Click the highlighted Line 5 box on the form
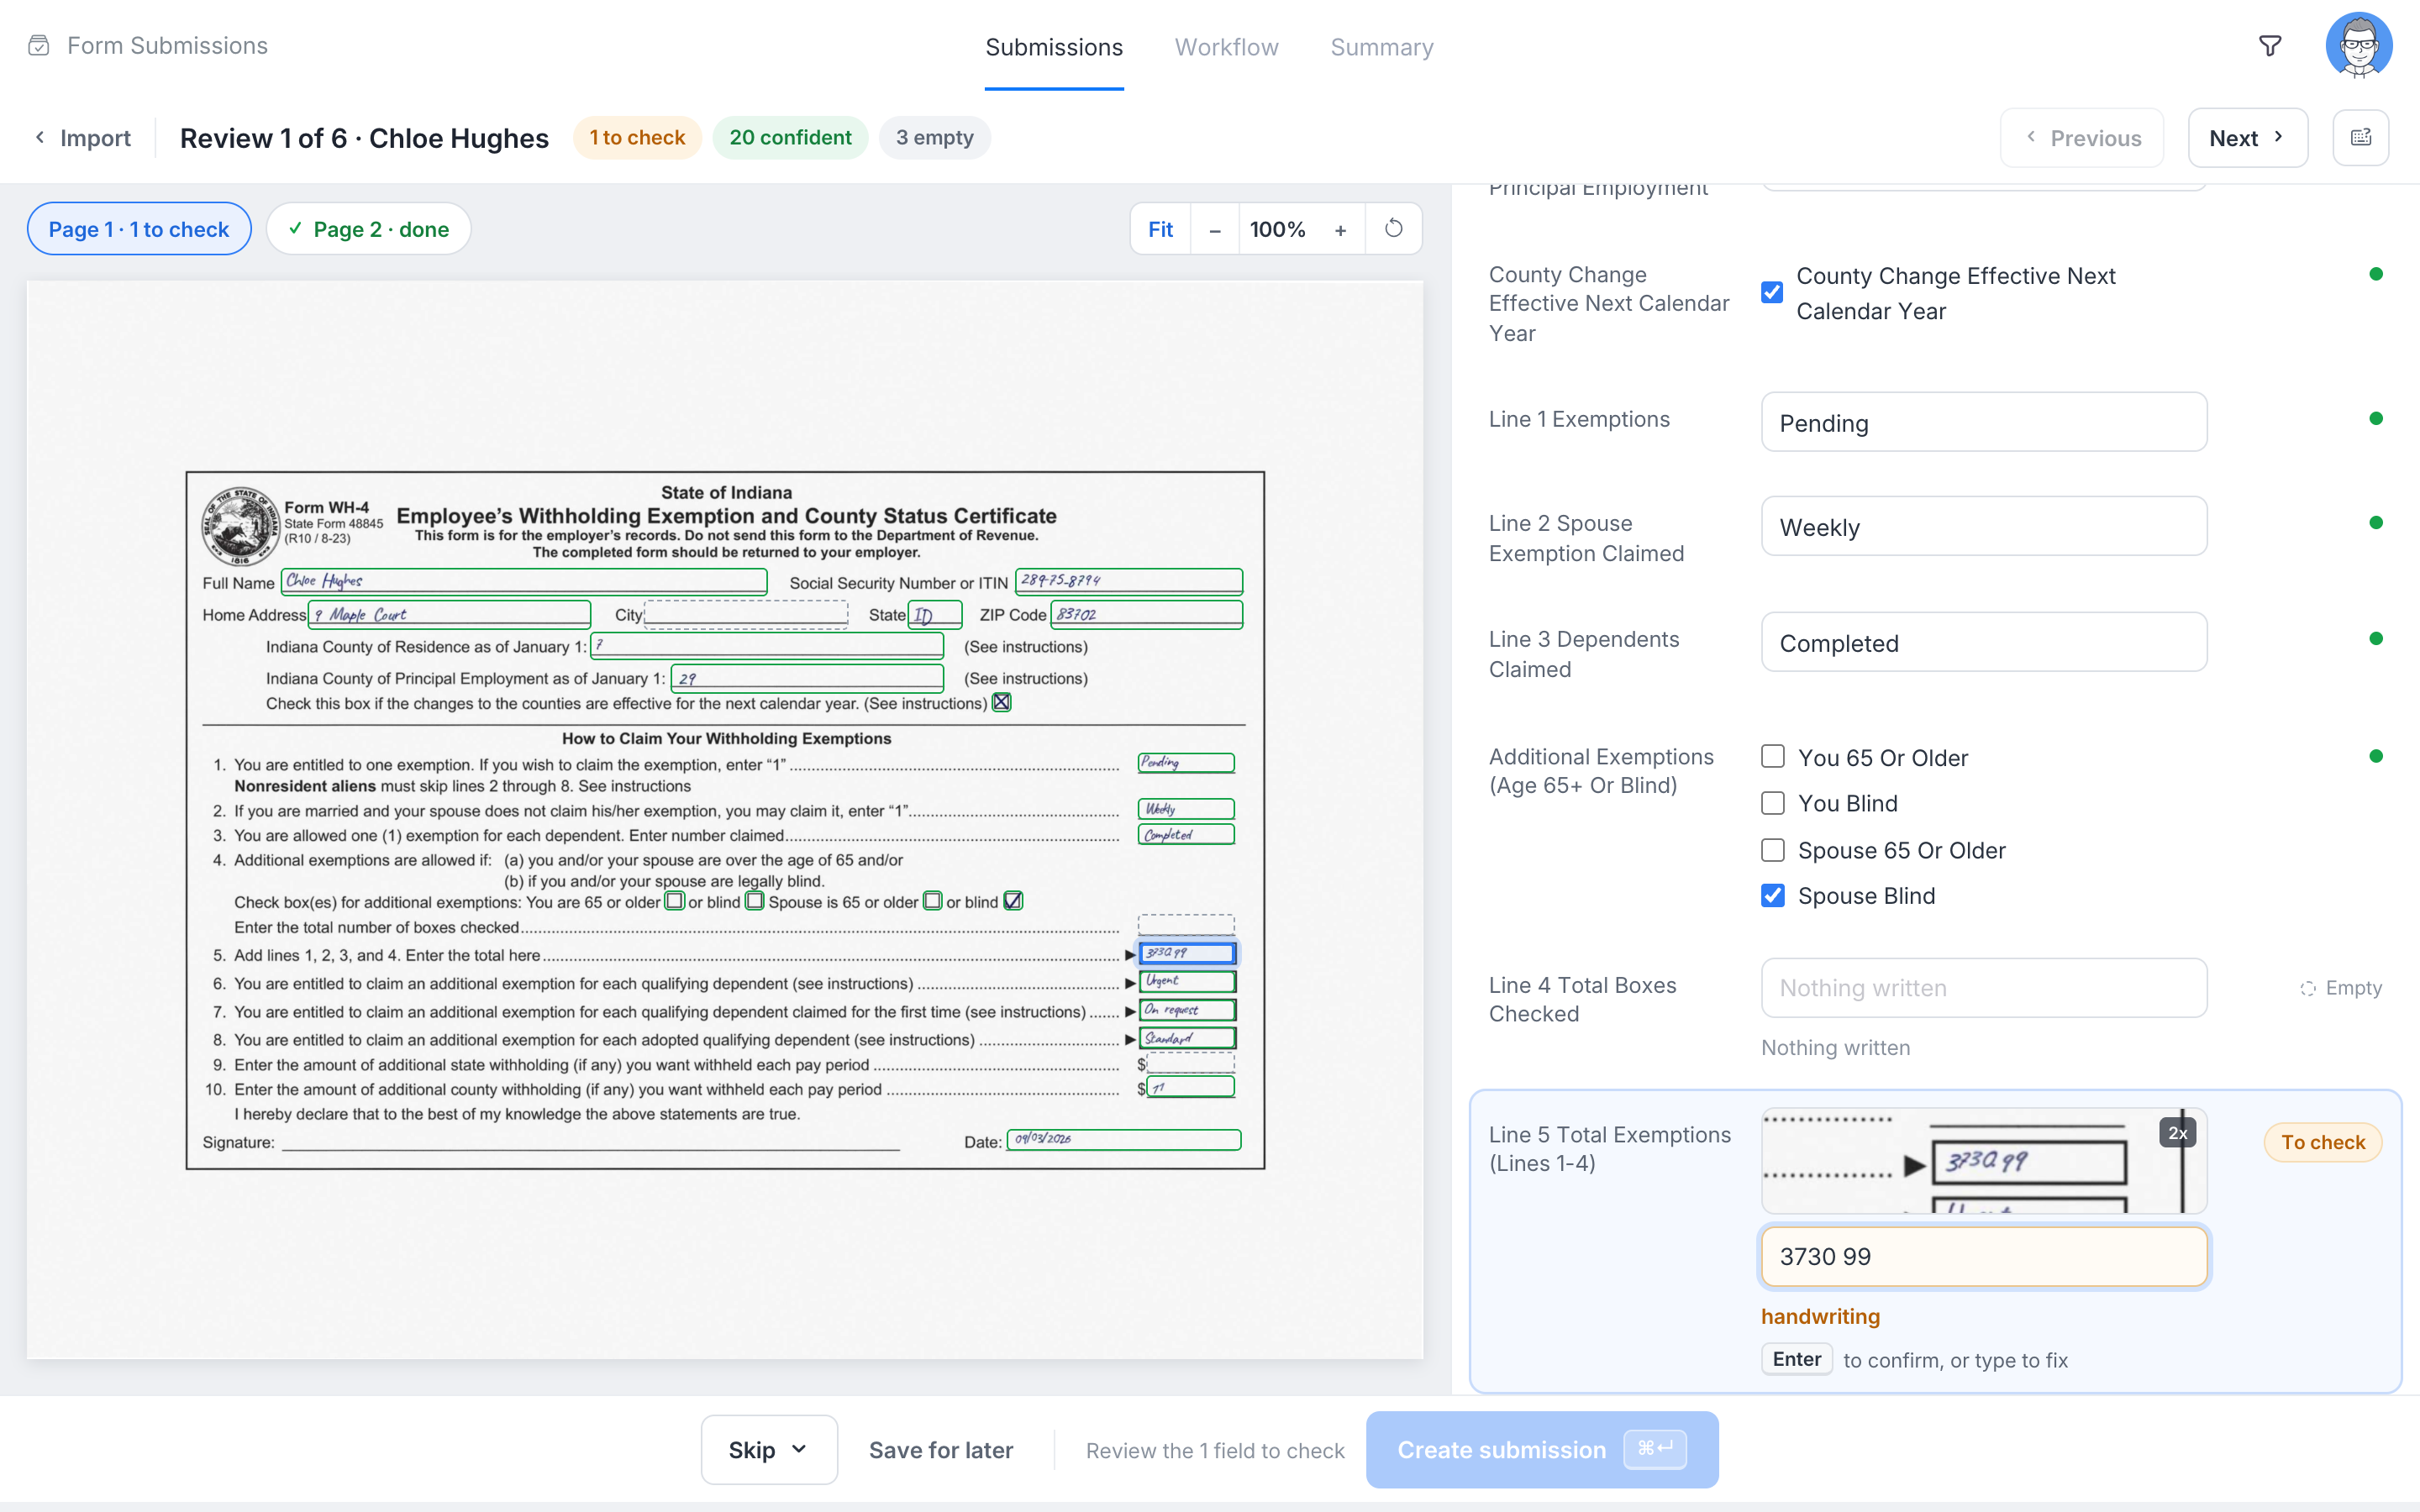The image size is (2420, 1512). (1187, 953)
